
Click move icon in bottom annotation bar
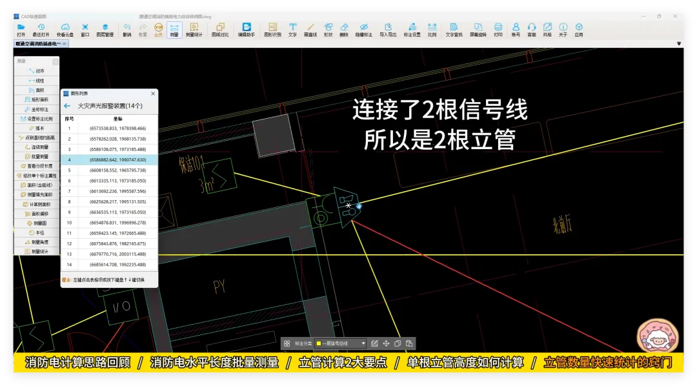387,343
